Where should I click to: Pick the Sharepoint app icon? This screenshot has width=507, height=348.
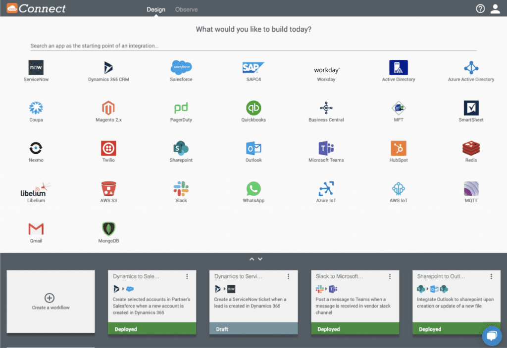(x=181, y=148)
